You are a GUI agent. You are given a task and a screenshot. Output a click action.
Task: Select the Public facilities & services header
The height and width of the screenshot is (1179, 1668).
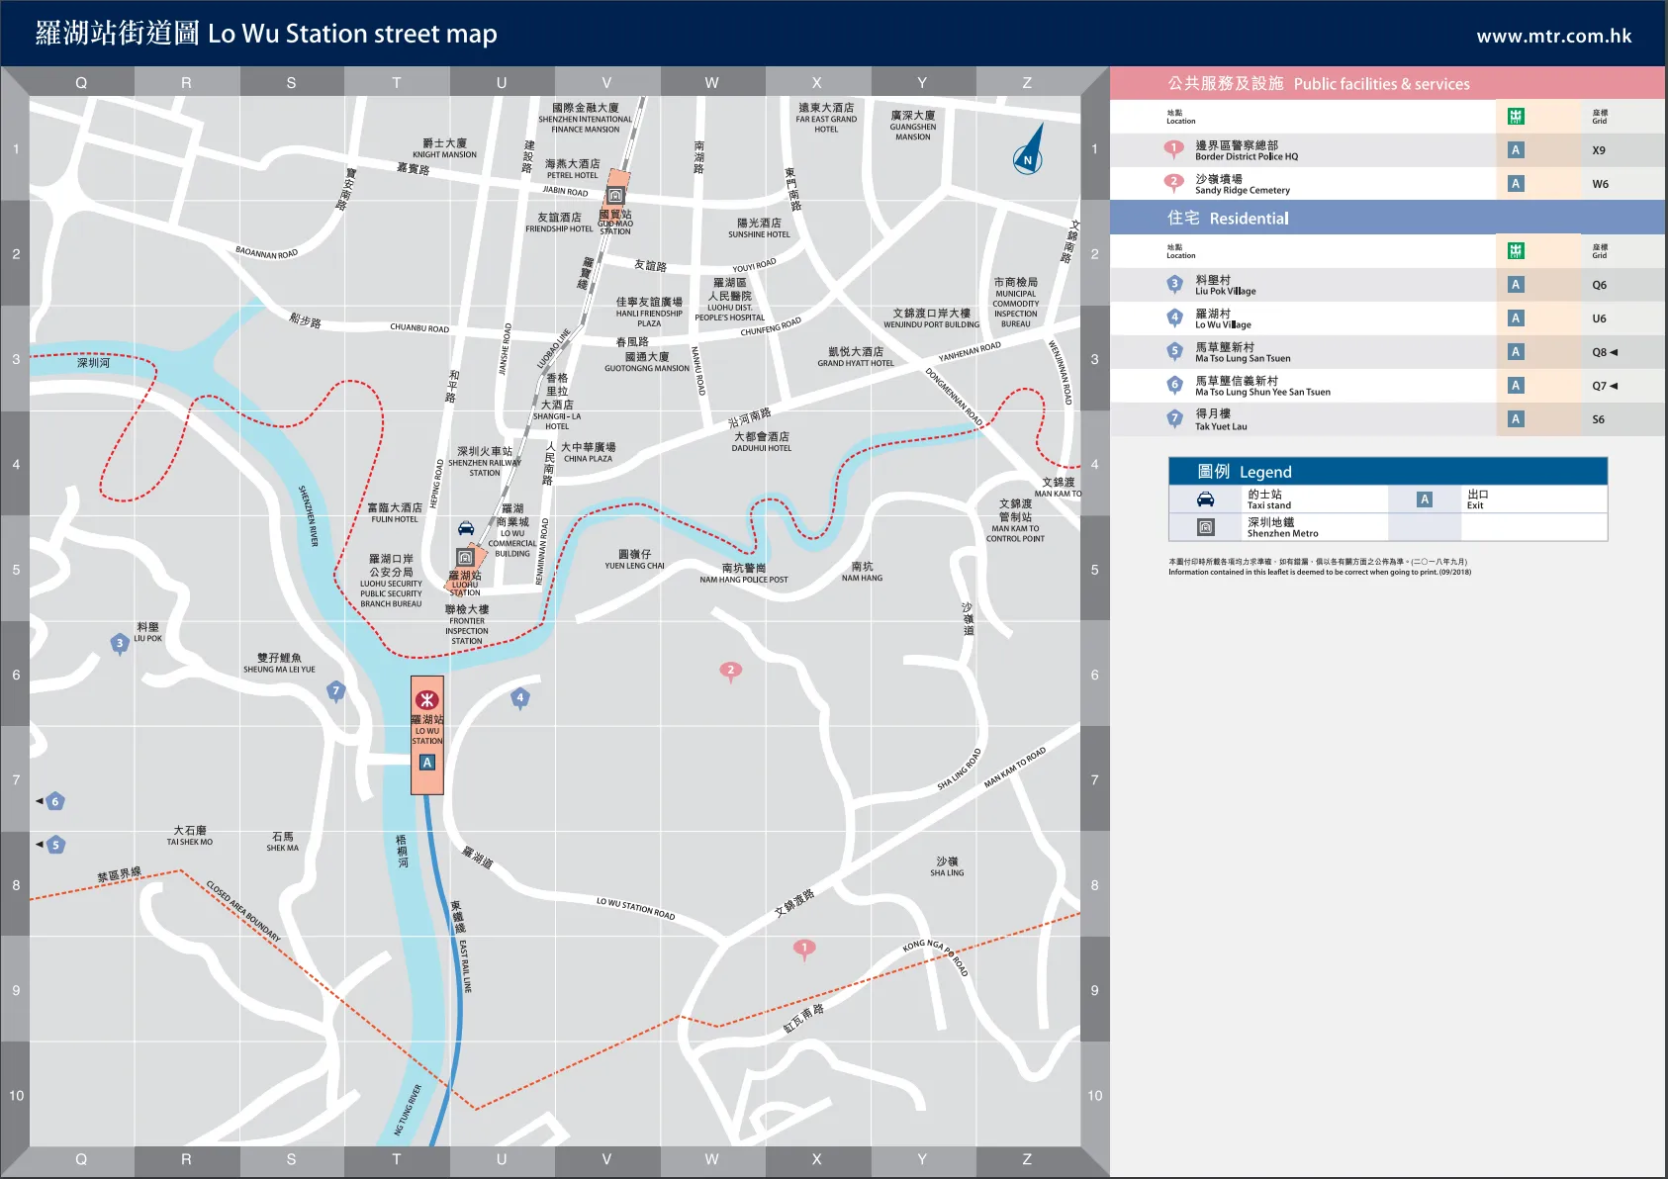[1318, 84]
